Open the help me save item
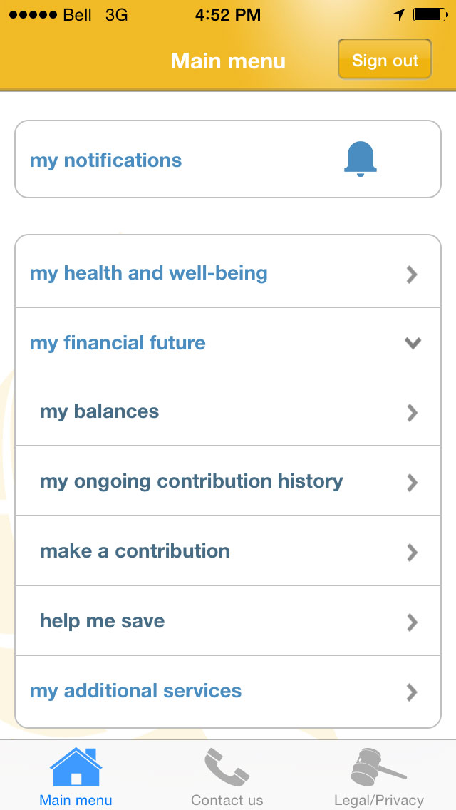 [x=102, y=621]
